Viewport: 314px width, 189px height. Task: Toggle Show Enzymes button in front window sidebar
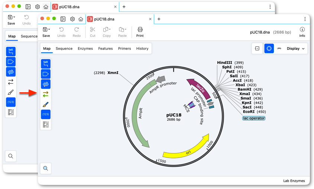point(46,64)
